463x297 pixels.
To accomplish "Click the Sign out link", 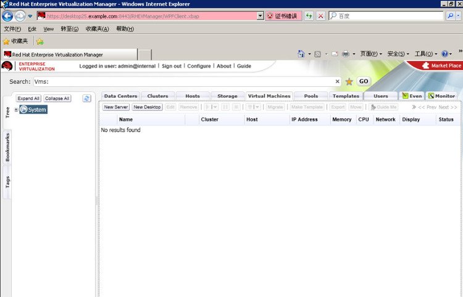I will 172,66.
